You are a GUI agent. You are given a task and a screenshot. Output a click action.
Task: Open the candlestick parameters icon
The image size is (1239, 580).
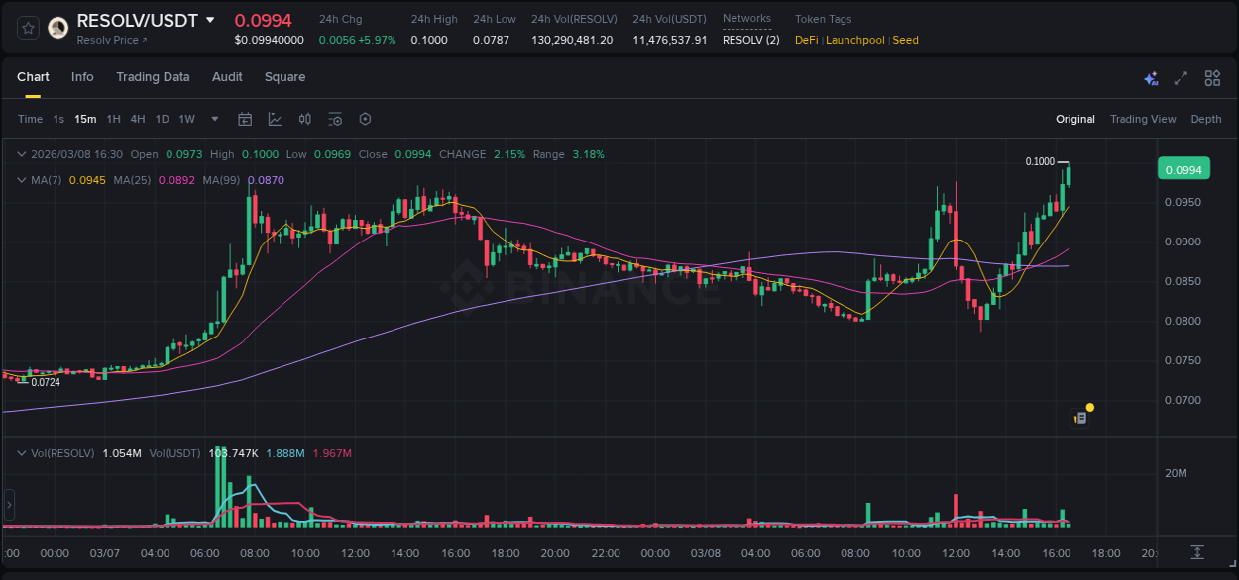click(305, 119)
